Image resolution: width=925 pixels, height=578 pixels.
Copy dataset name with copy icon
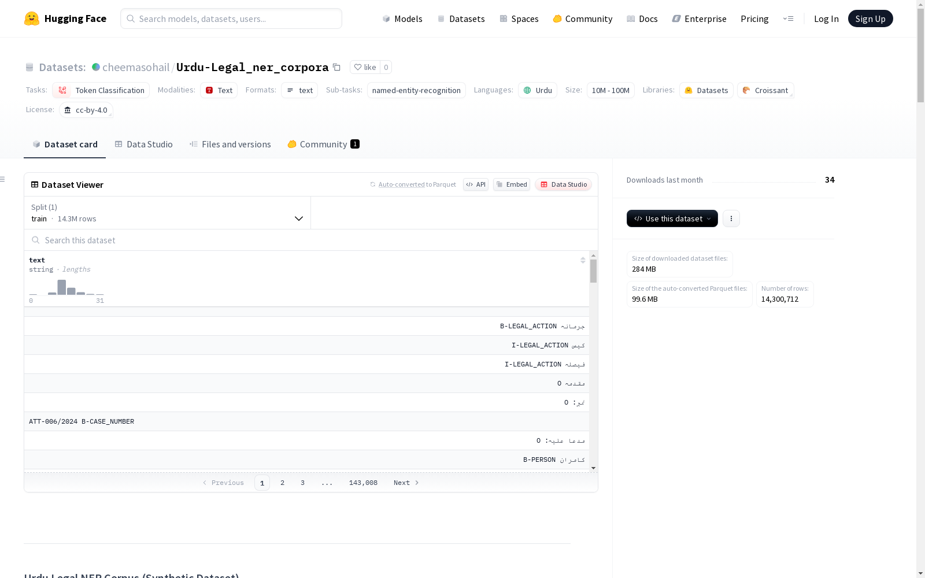(x=336, y=67)
